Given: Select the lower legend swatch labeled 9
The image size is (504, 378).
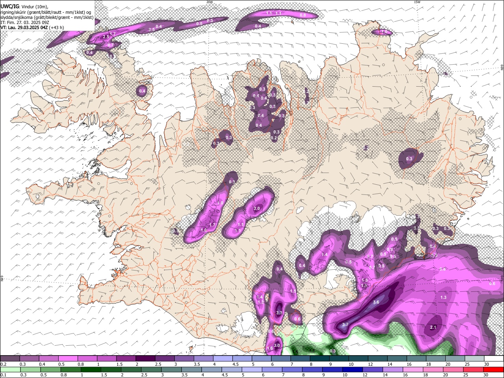Looking at the screenshot, I should (333, 369).
